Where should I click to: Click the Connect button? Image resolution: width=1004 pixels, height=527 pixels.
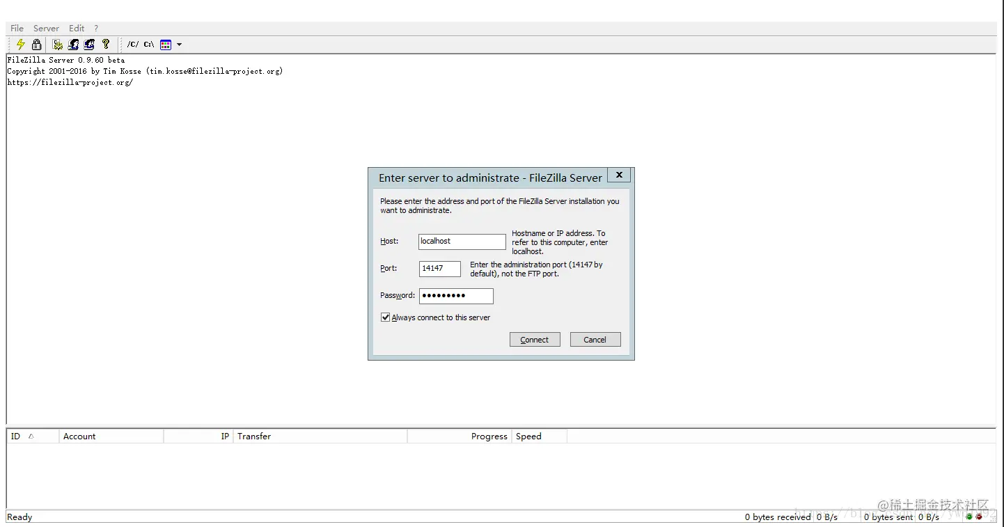coord(535,340)
